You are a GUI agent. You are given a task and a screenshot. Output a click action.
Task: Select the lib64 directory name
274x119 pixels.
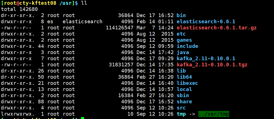pos(184,77)
